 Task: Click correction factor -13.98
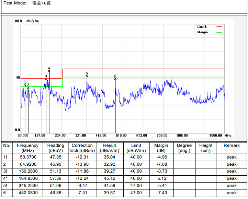82,164
